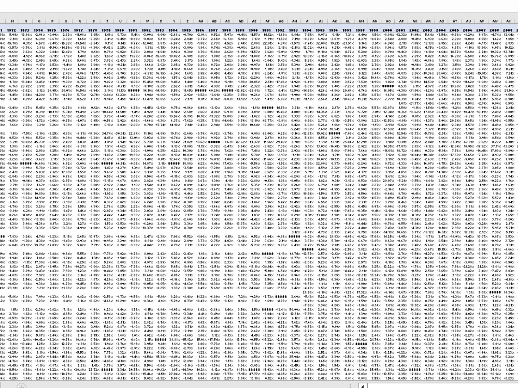Viewport: 518px width, 388px height.
Task: Select column W header
Action: point(147,21)
